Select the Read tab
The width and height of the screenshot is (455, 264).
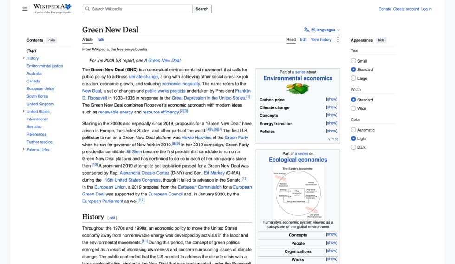coord(291,40)
